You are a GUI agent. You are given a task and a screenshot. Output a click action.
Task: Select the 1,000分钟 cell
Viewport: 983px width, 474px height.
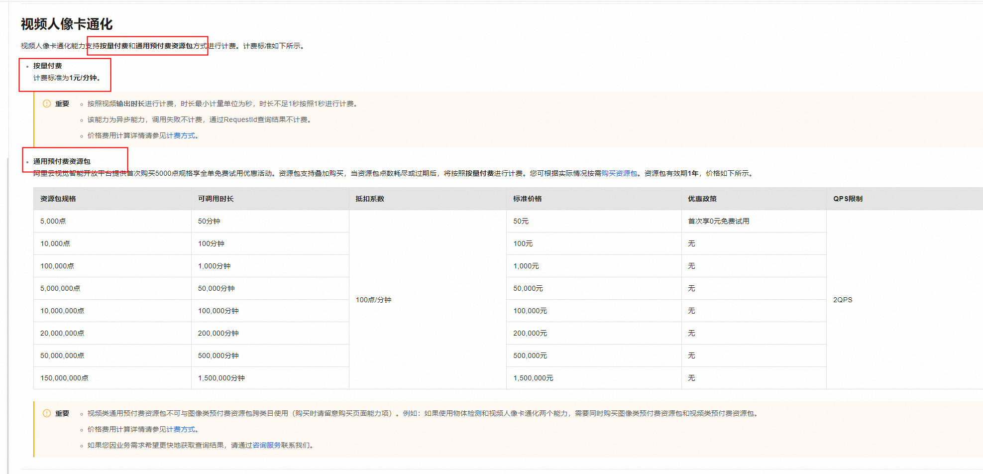270,266
